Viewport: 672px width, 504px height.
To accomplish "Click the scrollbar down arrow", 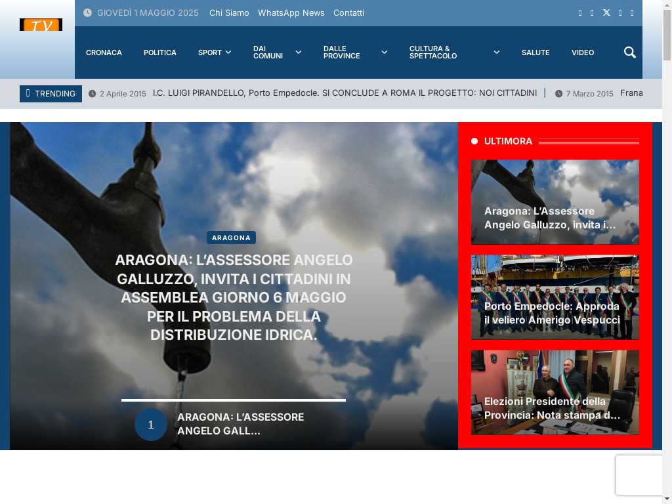I will [667, 499].
